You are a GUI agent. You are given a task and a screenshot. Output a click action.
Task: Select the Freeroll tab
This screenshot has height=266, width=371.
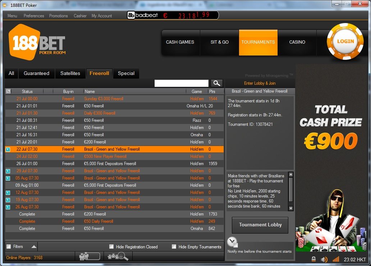[99, 73]
